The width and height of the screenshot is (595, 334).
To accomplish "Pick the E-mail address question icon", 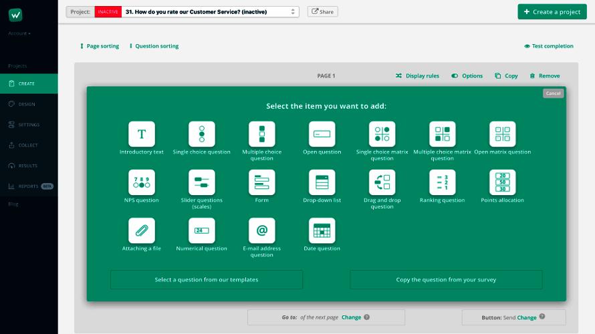I will (x=262, y=230).
